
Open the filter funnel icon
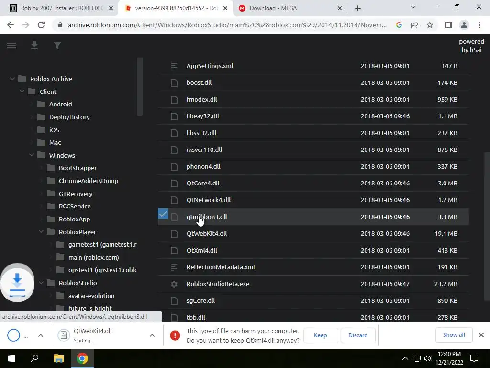57,46
